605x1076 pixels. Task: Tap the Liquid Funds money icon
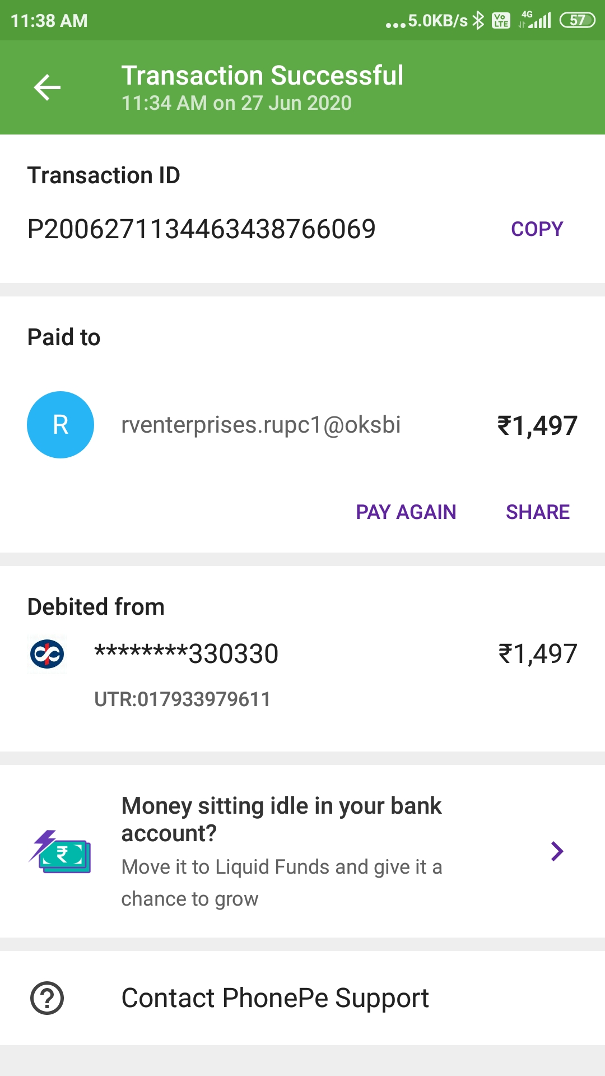coord(60,852)
